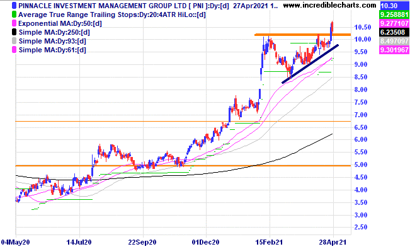This screenshot has height=249, width=410.
Task: Click the grey 8.497097 value box
Action: click(x=394, y=41)
